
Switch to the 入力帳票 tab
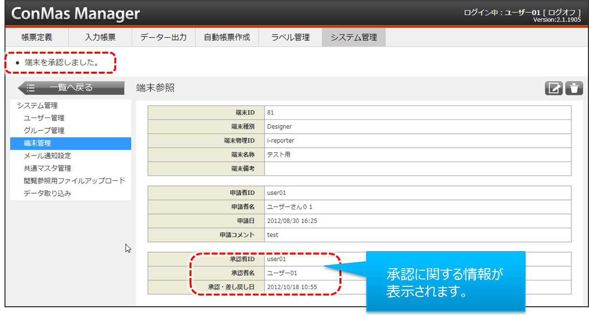(x=100, y=38)
